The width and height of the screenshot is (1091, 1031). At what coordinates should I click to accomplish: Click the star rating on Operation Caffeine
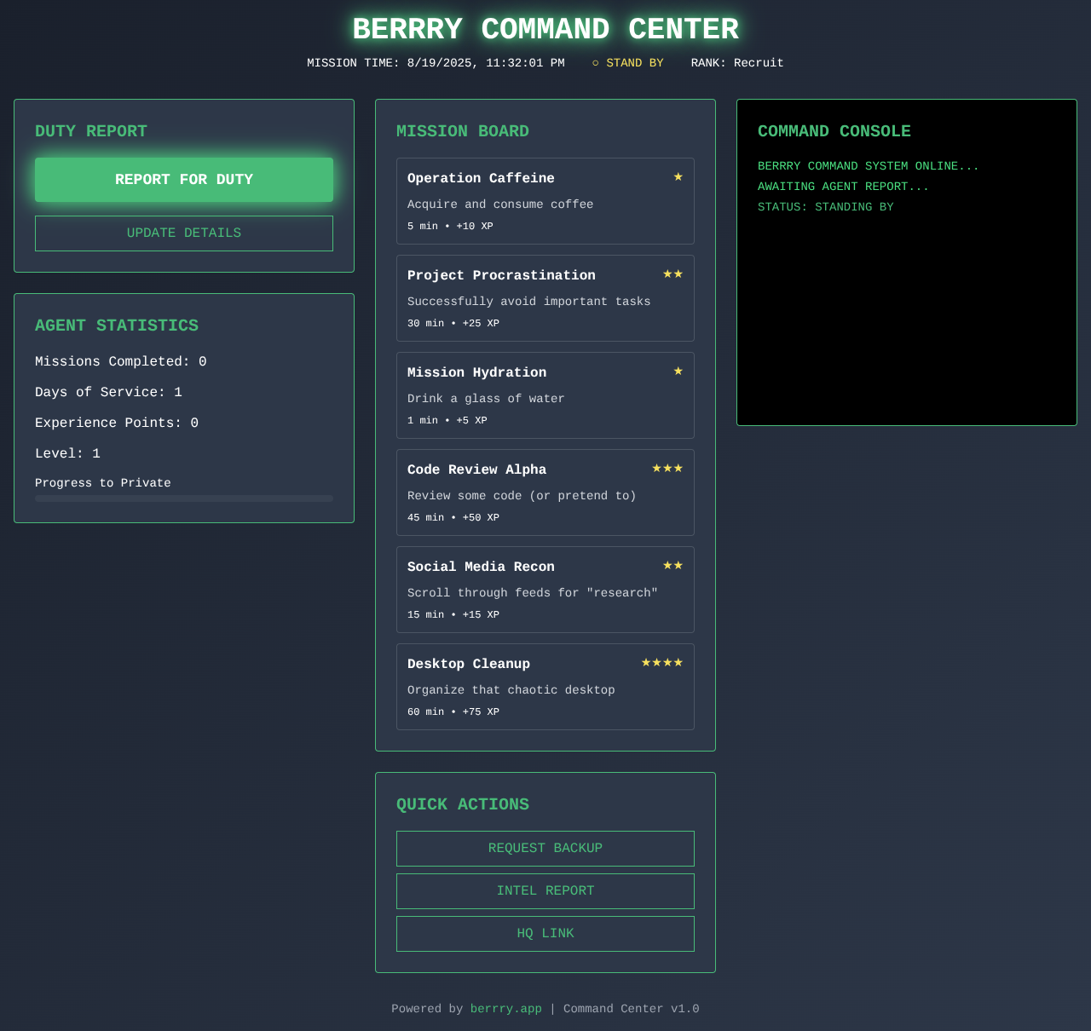(x=678, y=177)
